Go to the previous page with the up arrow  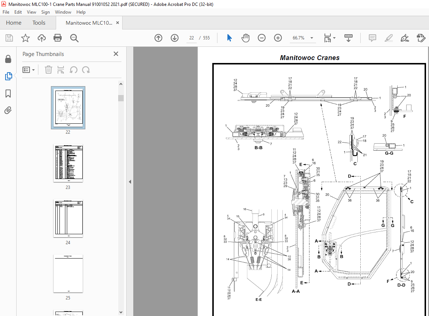coord(158,38)
